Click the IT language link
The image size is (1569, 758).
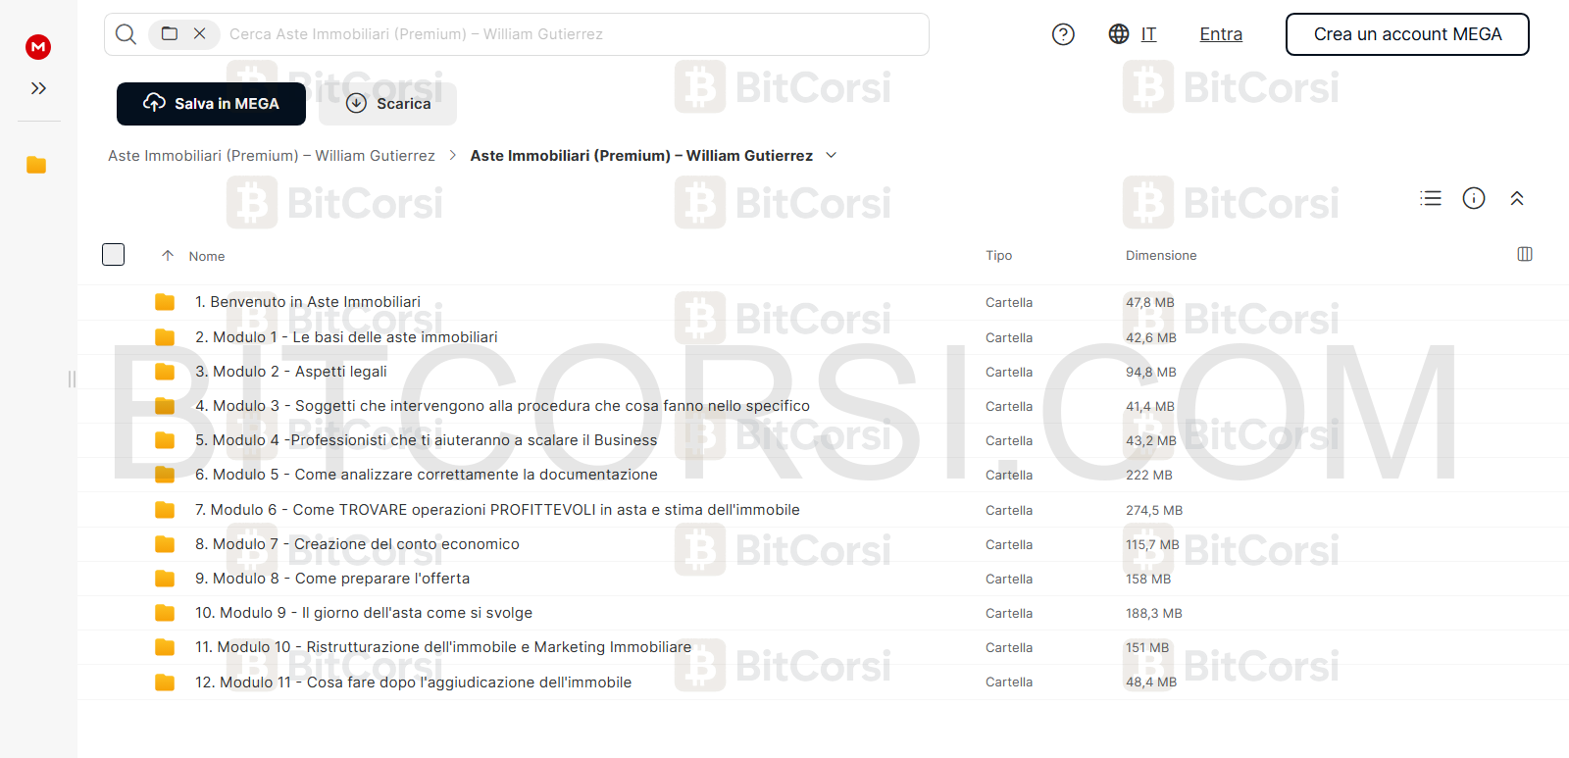tap(1148, 34)
